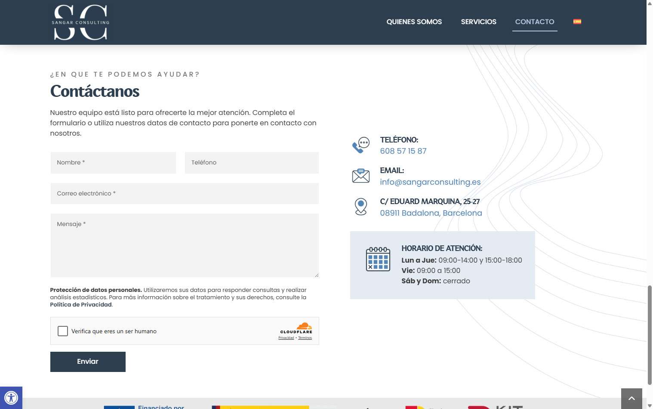Viewport: 653px width, 409px height.
Task: Open the Quienes Somos menu
Action: (414, 22)
